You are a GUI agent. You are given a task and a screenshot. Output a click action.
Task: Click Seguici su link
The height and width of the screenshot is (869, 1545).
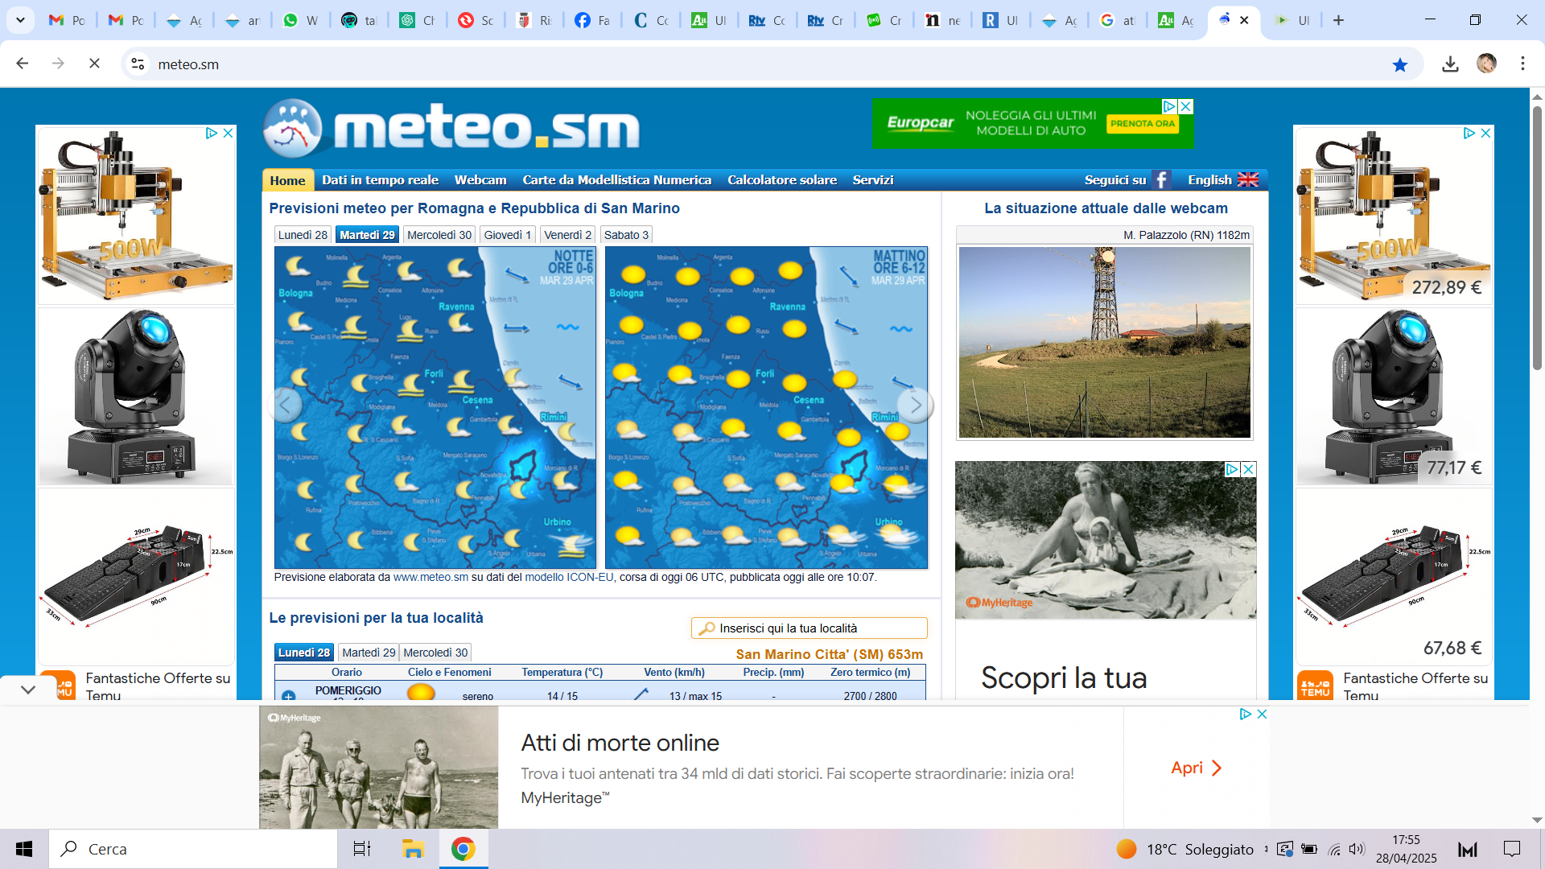tap(1115, 179)
